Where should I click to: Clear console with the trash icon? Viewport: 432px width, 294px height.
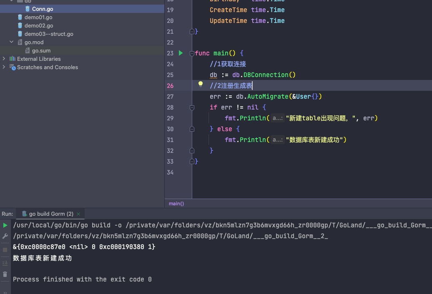pos(5,274)
